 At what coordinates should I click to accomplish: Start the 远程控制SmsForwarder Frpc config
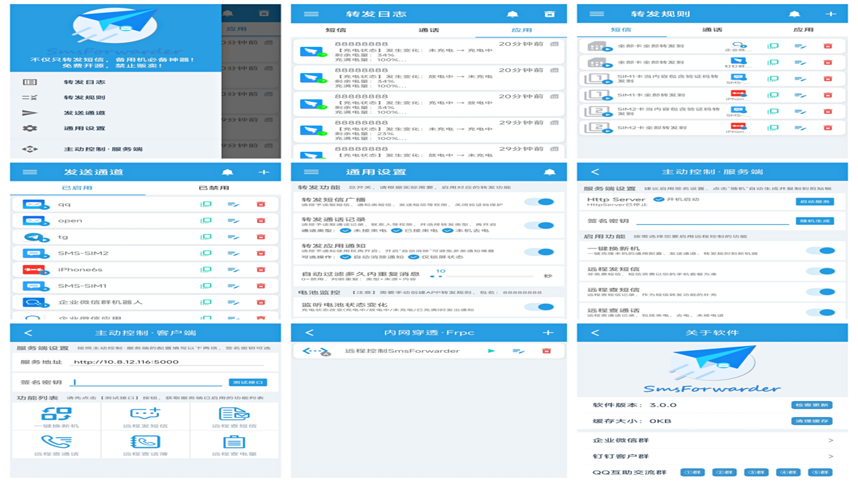point(491,351)
